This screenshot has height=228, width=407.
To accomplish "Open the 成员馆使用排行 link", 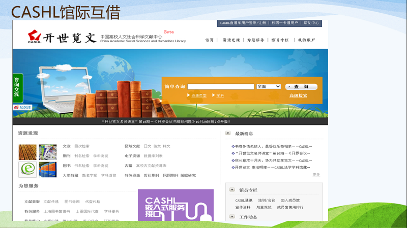I will tap(290, 207).
